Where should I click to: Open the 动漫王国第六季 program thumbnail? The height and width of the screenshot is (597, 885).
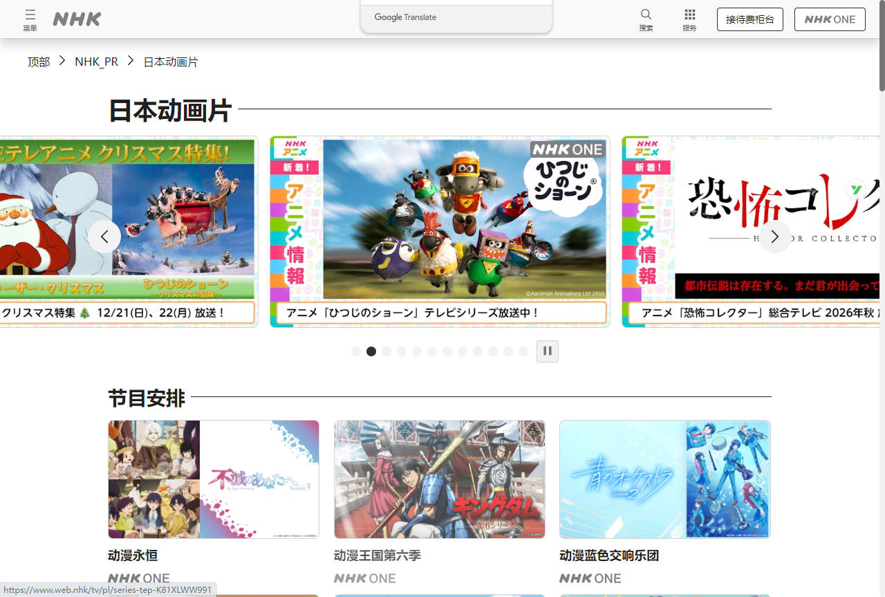pos(439,479)
